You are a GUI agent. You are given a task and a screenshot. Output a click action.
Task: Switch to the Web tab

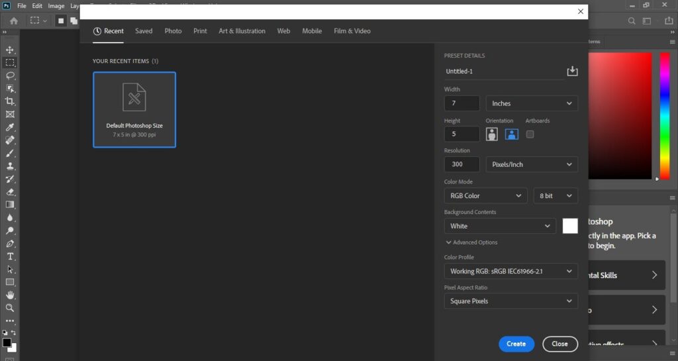(x=283, y=31)
